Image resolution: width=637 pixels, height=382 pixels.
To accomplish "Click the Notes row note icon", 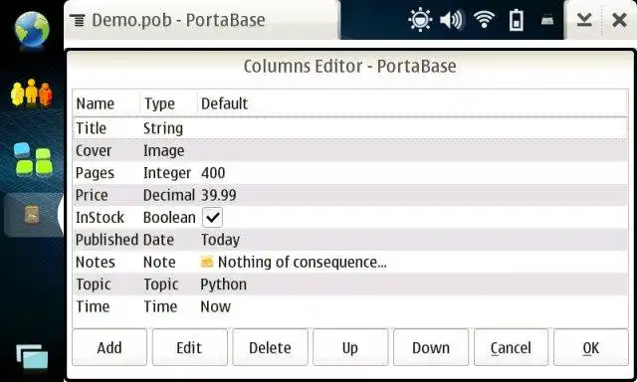I will 207,262.
